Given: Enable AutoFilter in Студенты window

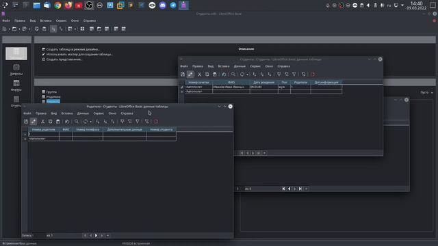Looking at the screenshot, I should (279, 74).
